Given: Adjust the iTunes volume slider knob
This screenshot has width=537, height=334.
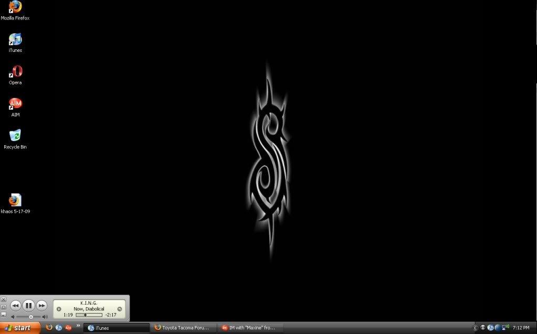Looking at the screenshot, I should (31, 317).
